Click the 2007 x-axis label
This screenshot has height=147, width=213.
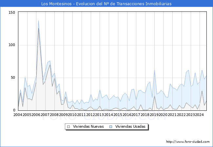(45, 115)
